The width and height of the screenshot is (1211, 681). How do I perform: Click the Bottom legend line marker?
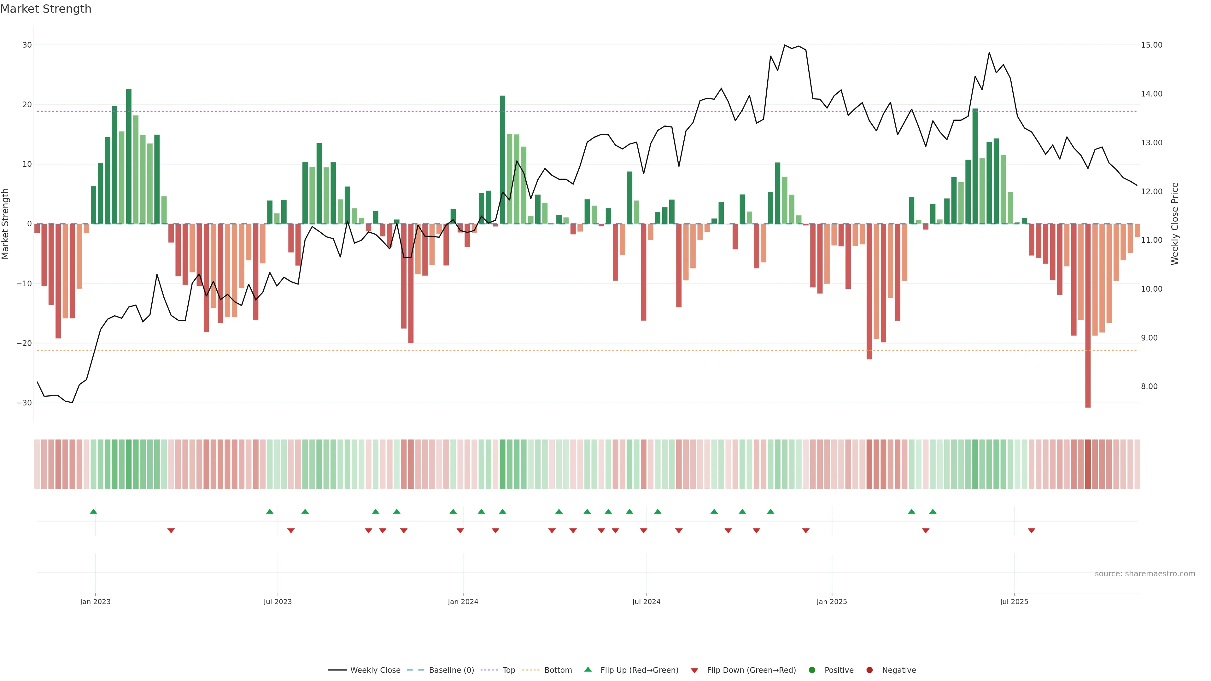[x=531, y=670]
